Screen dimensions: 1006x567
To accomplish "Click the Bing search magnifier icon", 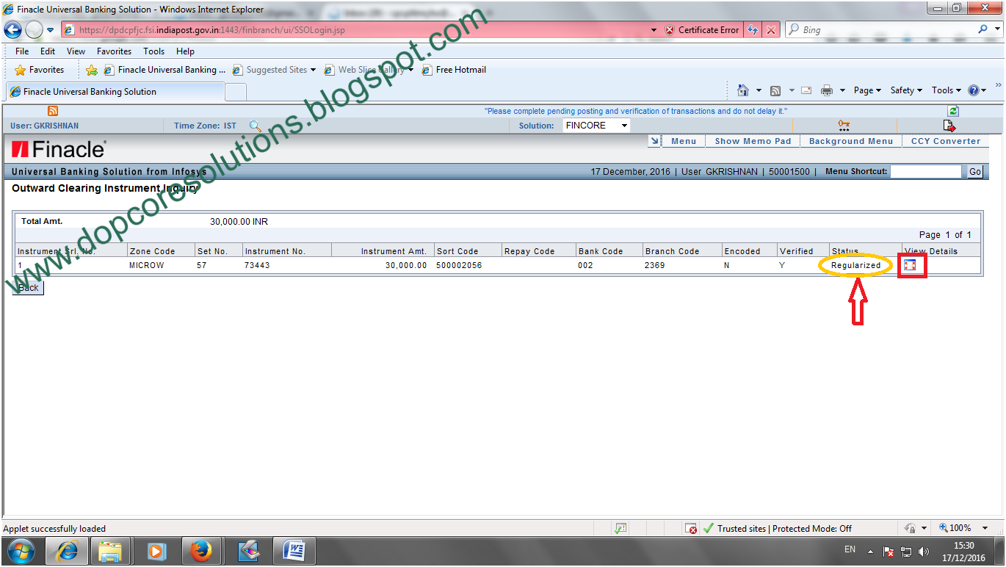I will click(x=983, y=29).
